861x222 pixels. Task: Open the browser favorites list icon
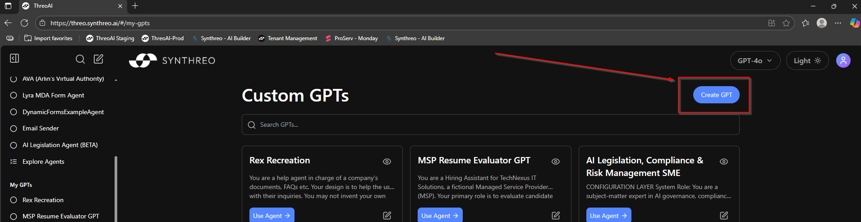tap(806, 23)
